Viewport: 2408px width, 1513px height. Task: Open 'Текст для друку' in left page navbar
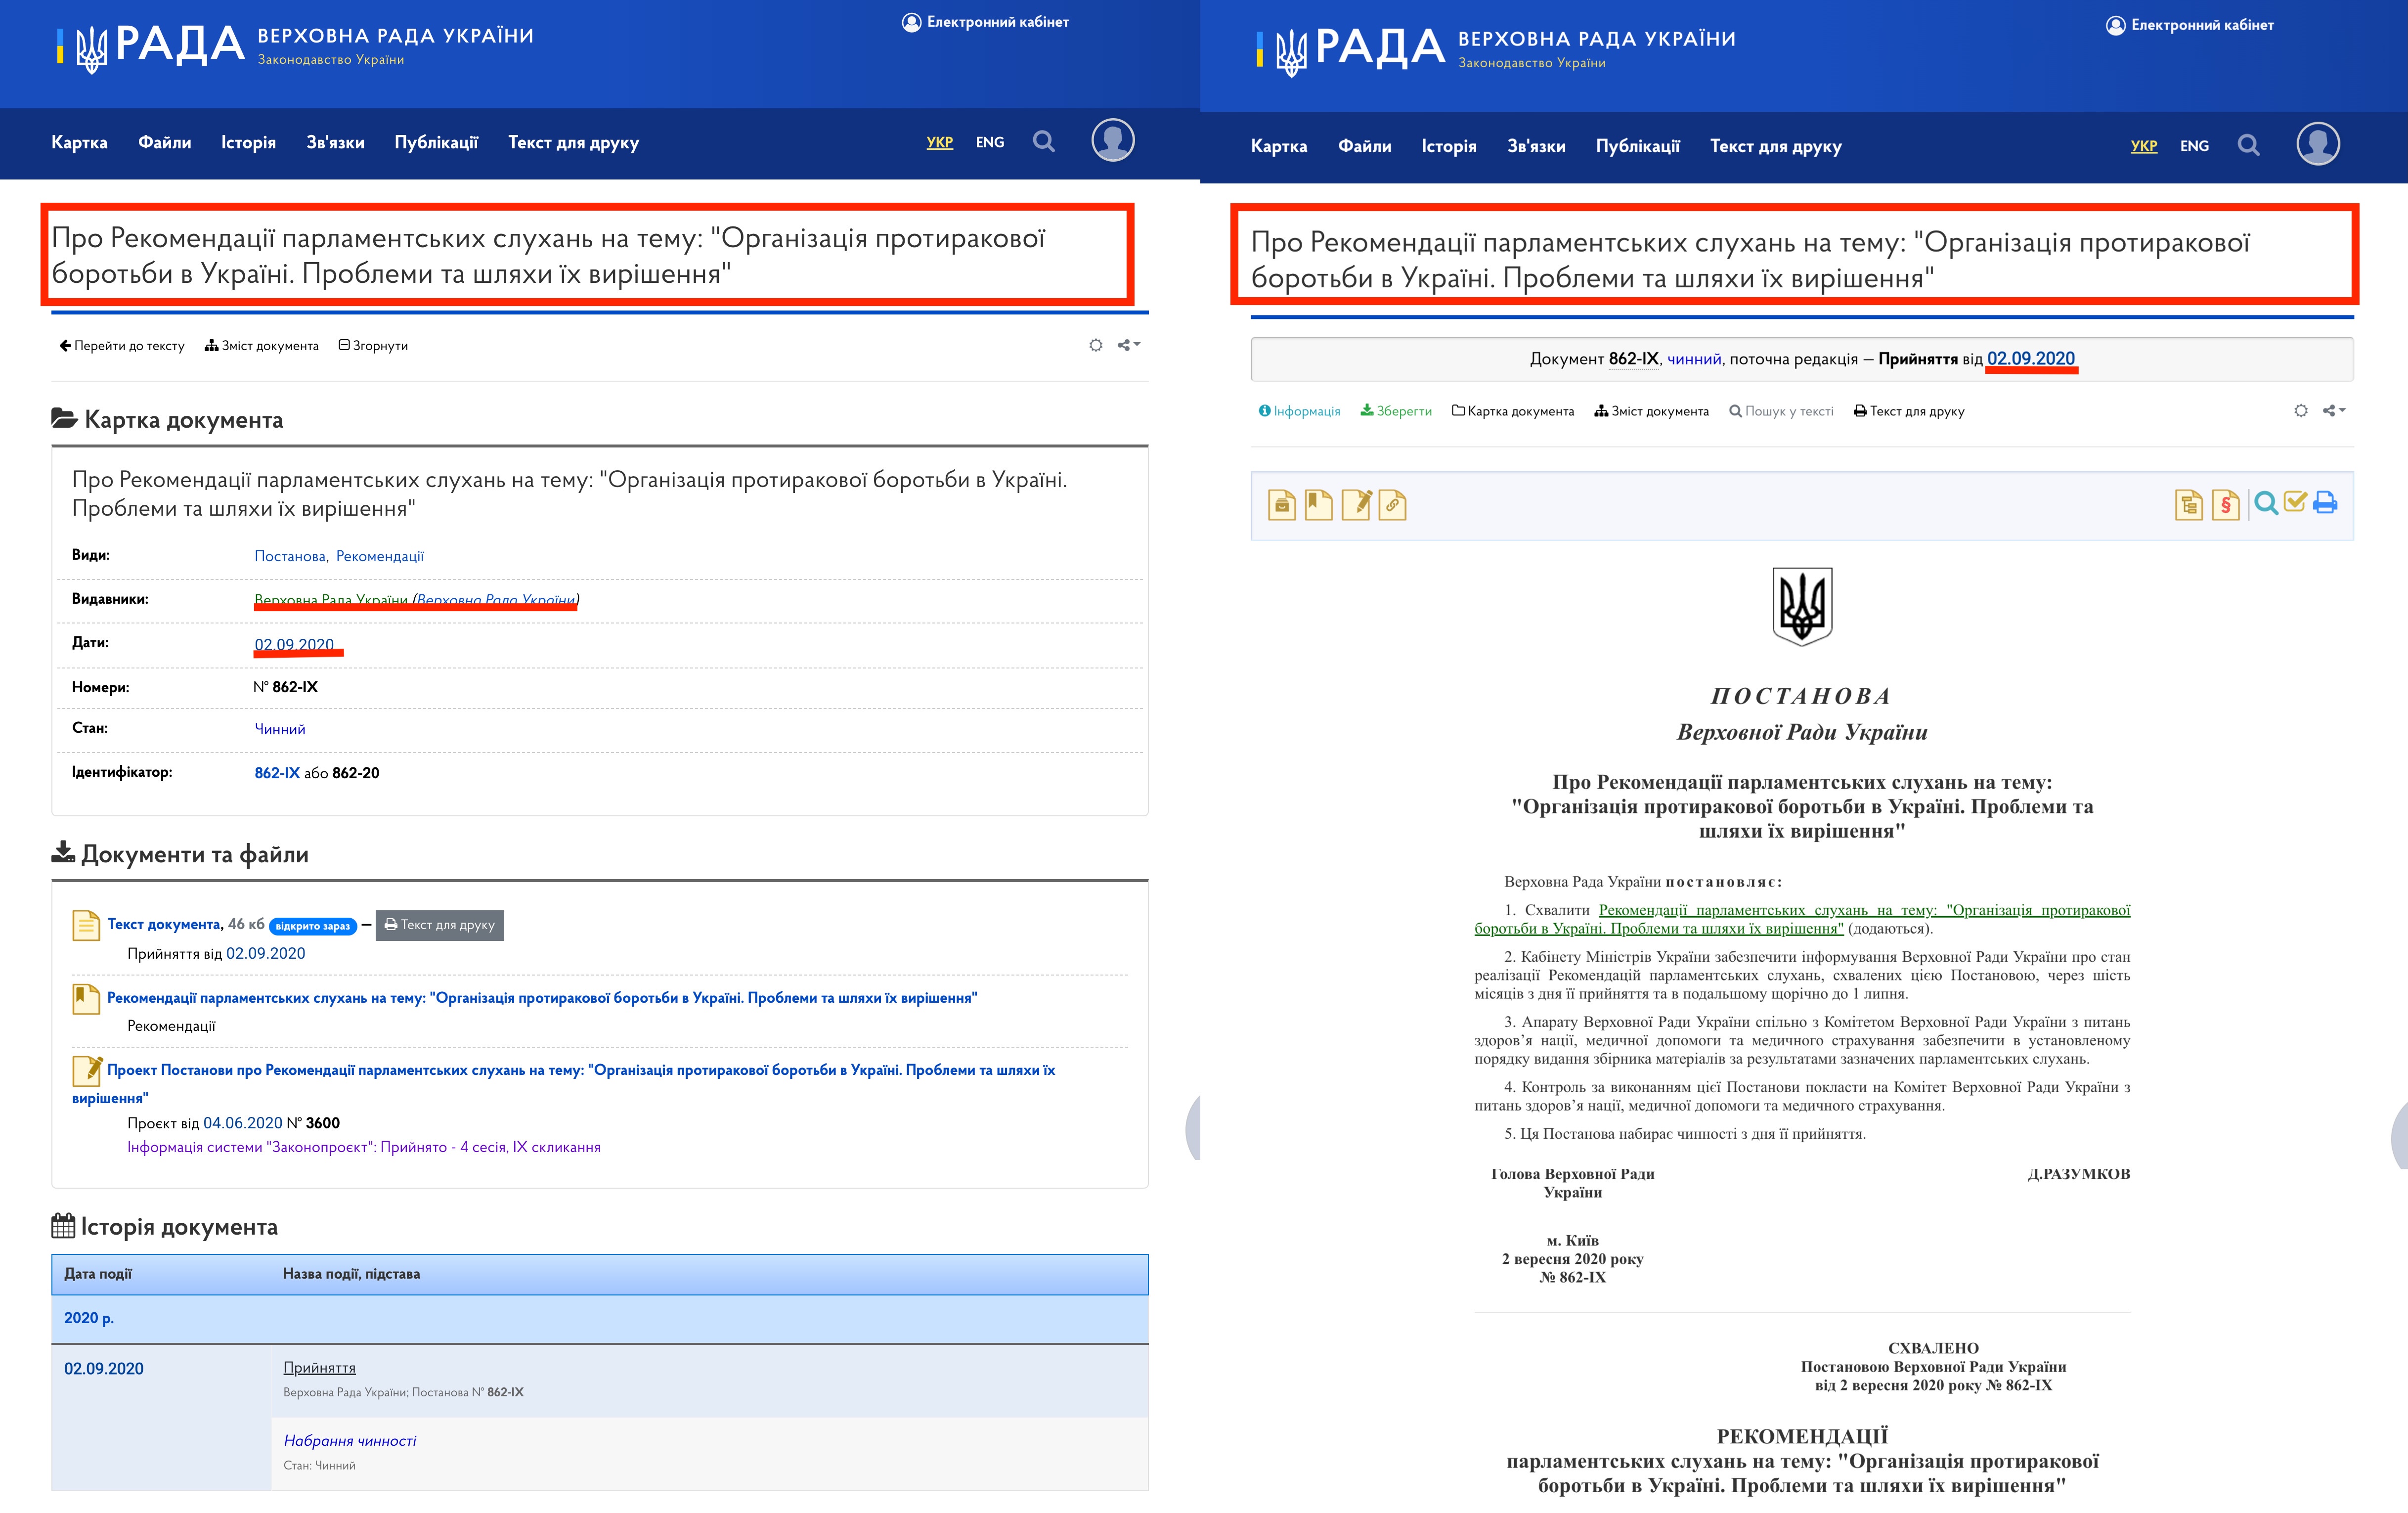[573, 142]
